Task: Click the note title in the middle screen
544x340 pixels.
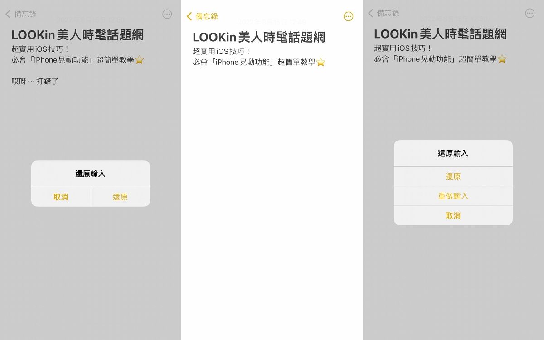Action: pyautogui.click(x=259, y=37)
